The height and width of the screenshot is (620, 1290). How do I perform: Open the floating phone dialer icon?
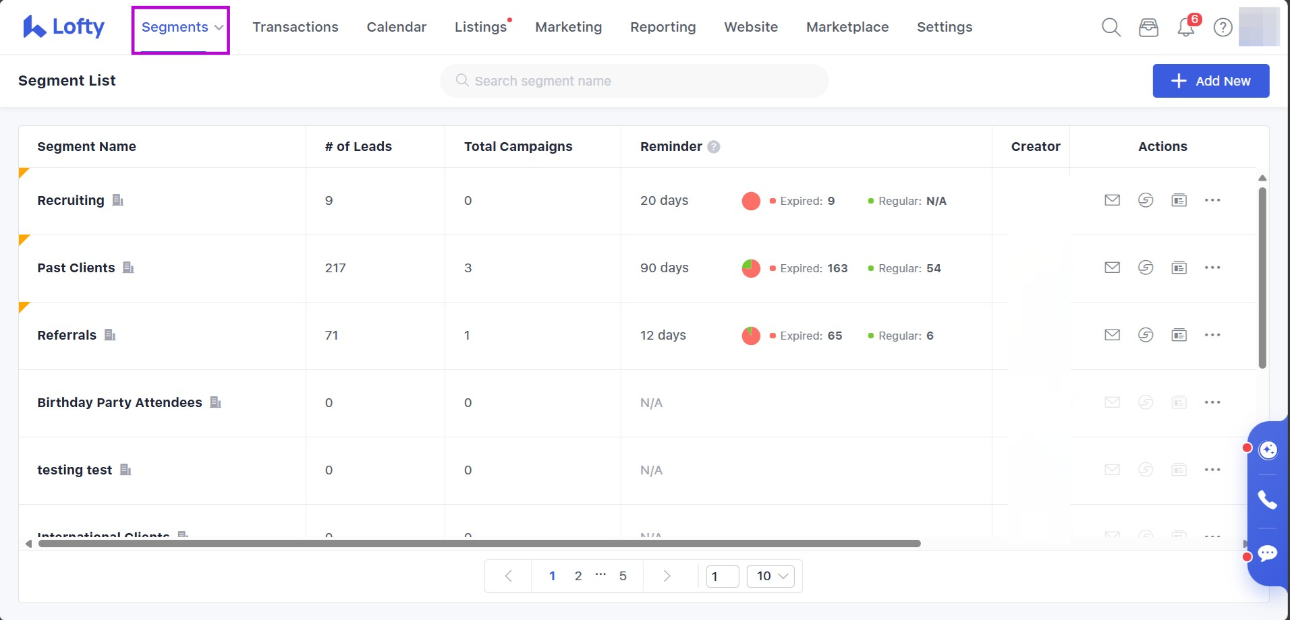1268,499
